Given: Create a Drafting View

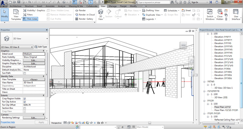Looking at the screenshot, I should point(151,11).
